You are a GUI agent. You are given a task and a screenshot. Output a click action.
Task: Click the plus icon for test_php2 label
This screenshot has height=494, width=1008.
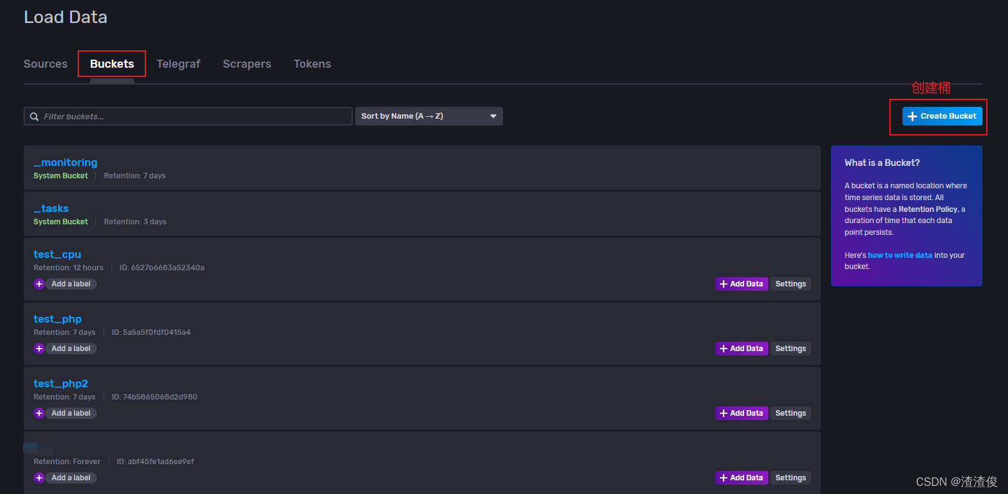[x=39, y=413]
